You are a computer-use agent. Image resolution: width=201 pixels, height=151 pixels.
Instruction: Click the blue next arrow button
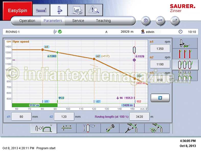click(160, 98)
